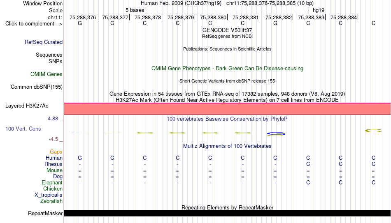Viewport: 391px width, 223px height.
Task: Select the Human alignment row label
Action: [54, 158]
